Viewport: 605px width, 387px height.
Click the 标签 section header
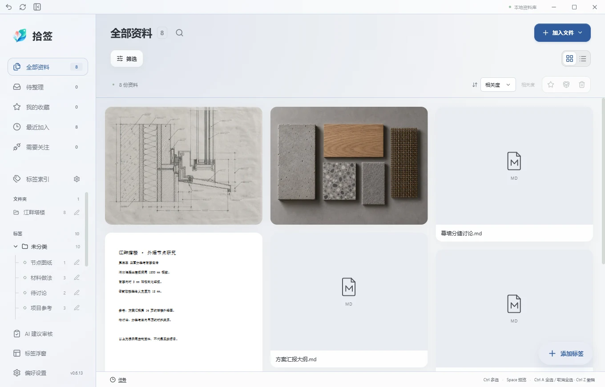pos(18,234)
